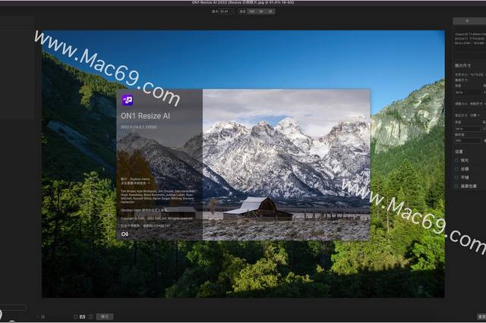
Task: Open the photo credit details link in About dialog
Action: click(135, 183)
